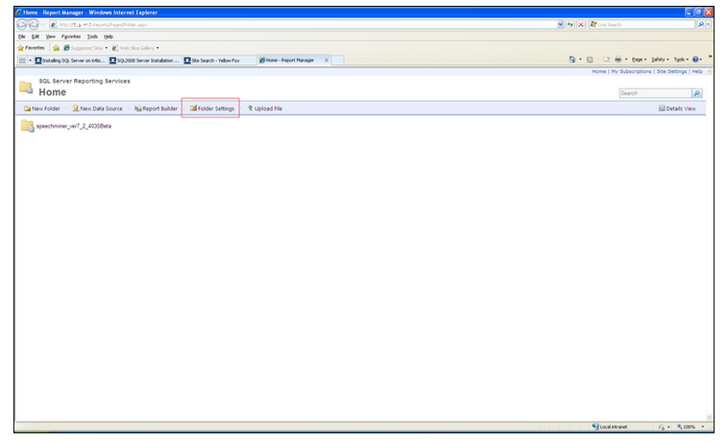This screenshot has height=442, width=727.
Task: Click the protected mode status bar icon
Action: coord(661,427)
